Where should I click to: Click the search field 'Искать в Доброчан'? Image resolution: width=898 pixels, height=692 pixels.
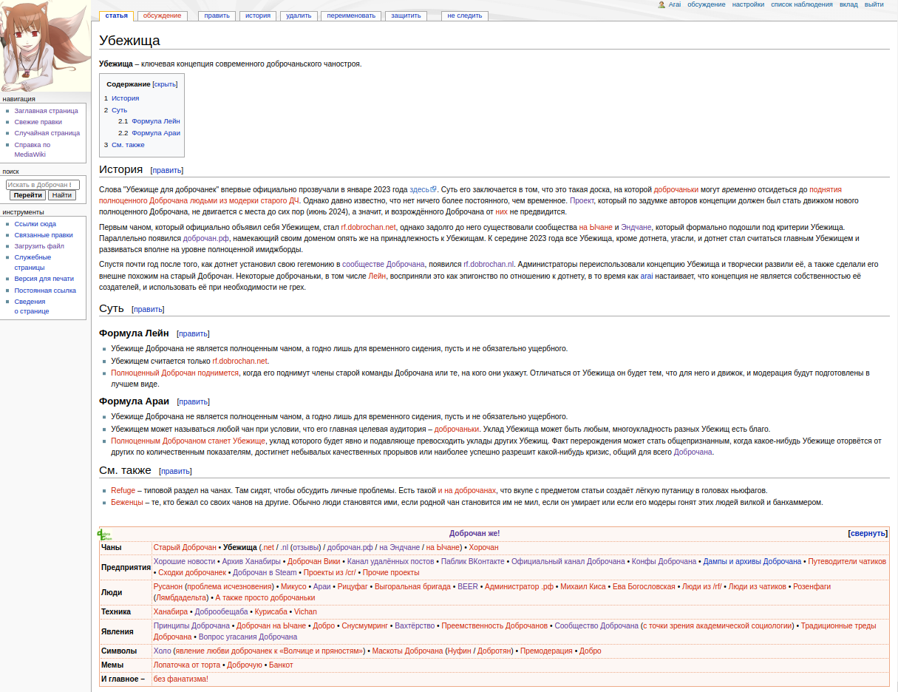click(x=42, y=185)
